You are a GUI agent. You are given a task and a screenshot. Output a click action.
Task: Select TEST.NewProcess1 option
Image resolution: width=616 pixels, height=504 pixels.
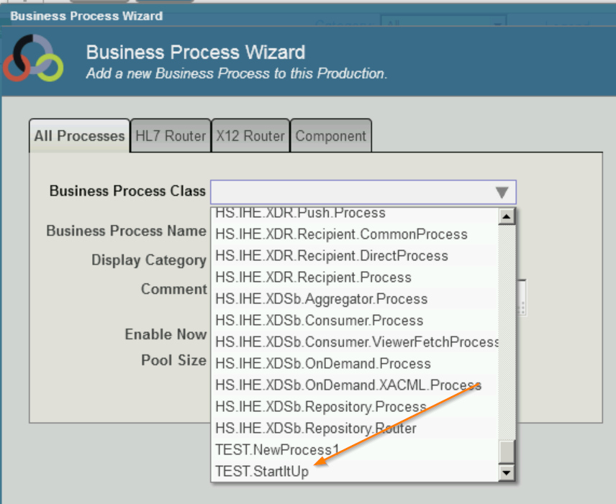(277, 450)
